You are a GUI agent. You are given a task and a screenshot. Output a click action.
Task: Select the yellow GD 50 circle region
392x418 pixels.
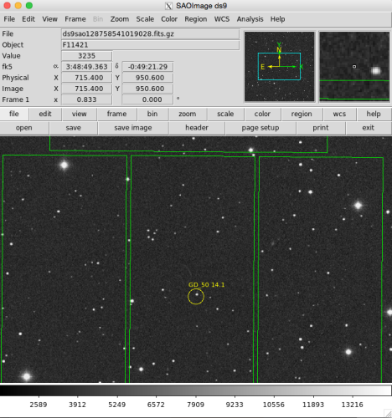click(196, 296)
